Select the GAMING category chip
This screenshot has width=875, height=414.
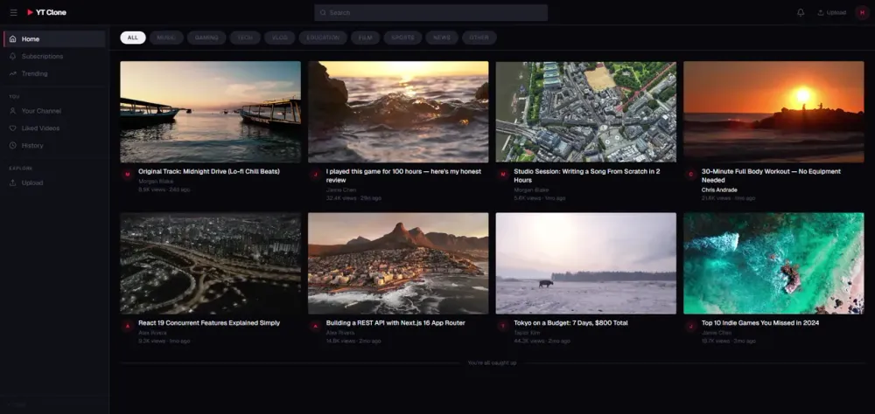[x=206, y=38]
